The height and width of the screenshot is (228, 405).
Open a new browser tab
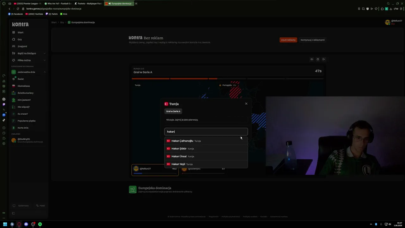(x=136, y=3)
